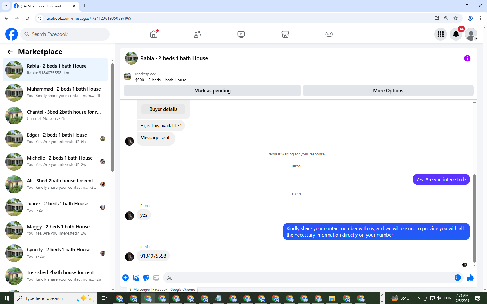Open the Video tab icon
The image size is (487, 304).
pyautogui.click(x=241, y=34)
